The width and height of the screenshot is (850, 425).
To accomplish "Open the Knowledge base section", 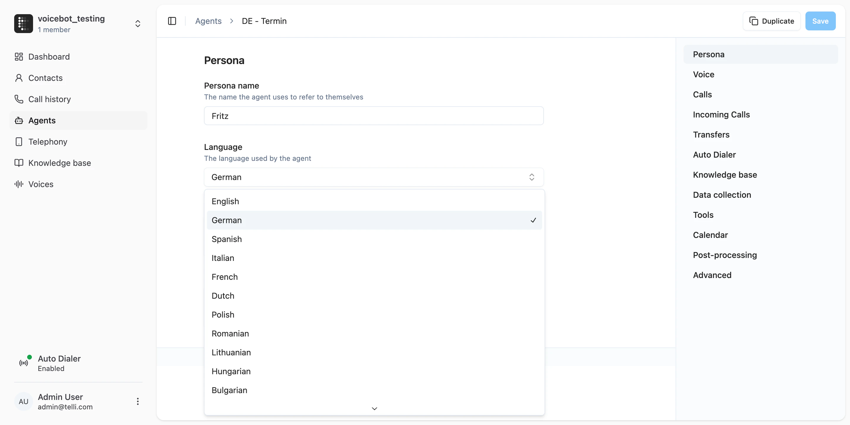I will coord(60,163).
